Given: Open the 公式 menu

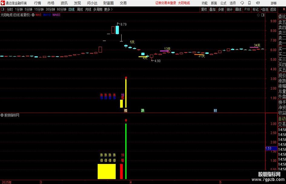Looking at the screenshot, I should [x=223, y=3].
